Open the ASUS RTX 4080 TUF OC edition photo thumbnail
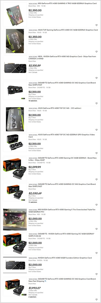This screenshot has width=101, height=303. 15,119
